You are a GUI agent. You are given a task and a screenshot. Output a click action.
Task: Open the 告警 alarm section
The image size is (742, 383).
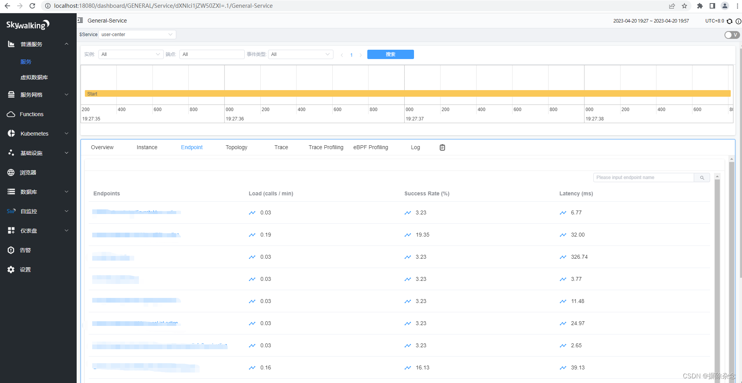[x=25, y=250]
